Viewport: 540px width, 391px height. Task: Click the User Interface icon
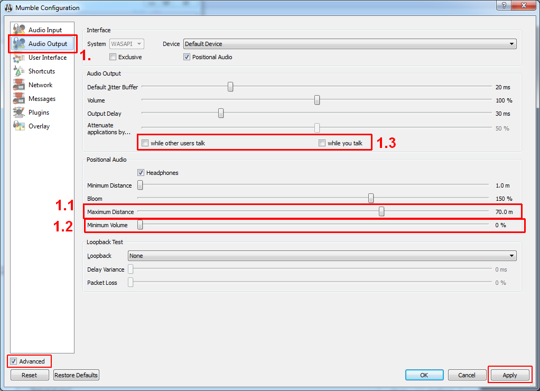click(19, 57)
